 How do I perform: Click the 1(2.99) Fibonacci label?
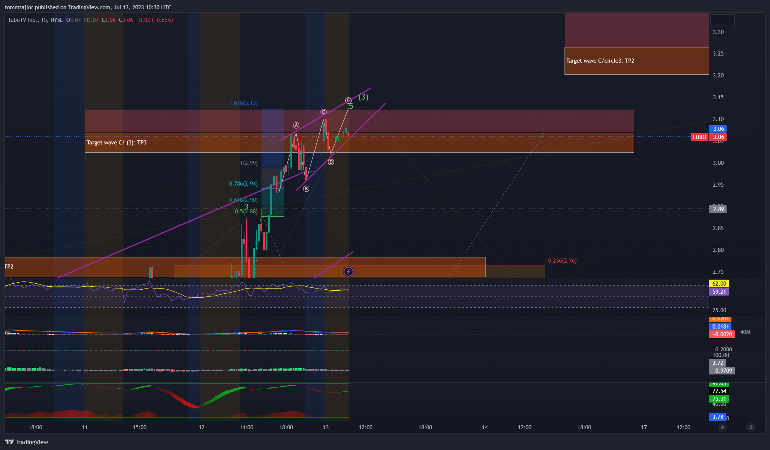249,163
